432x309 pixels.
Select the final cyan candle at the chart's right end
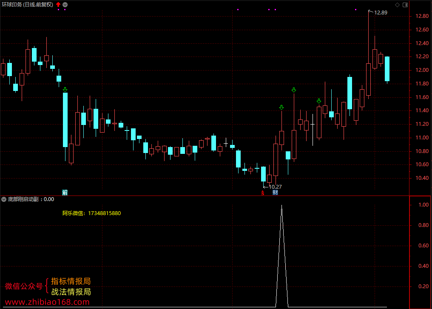click(x=387, y=69)
